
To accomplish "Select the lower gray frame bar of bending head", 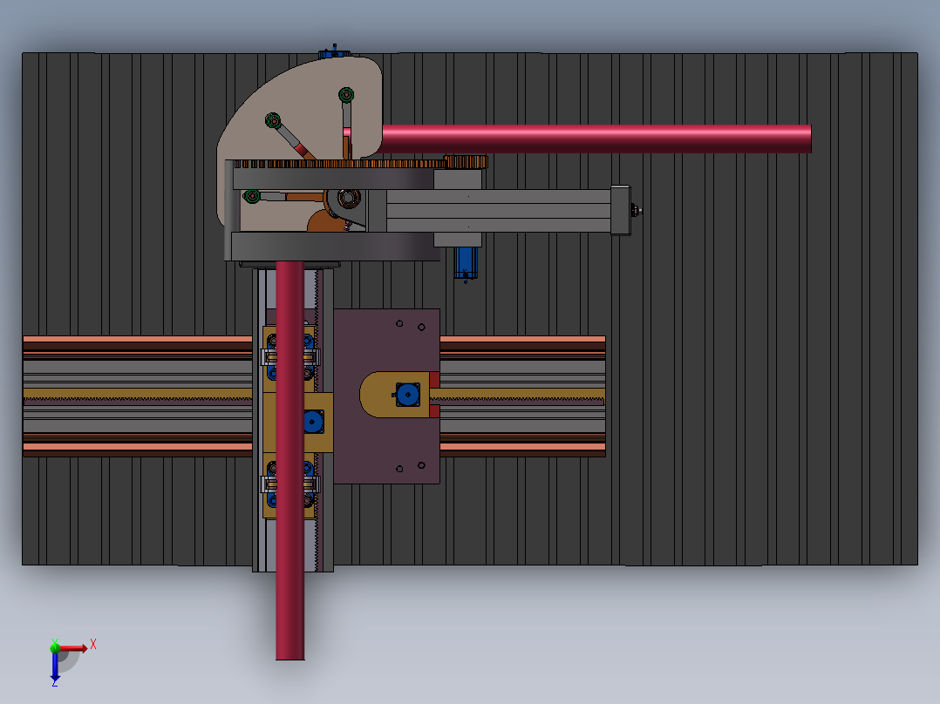I will tap(336, 247).
